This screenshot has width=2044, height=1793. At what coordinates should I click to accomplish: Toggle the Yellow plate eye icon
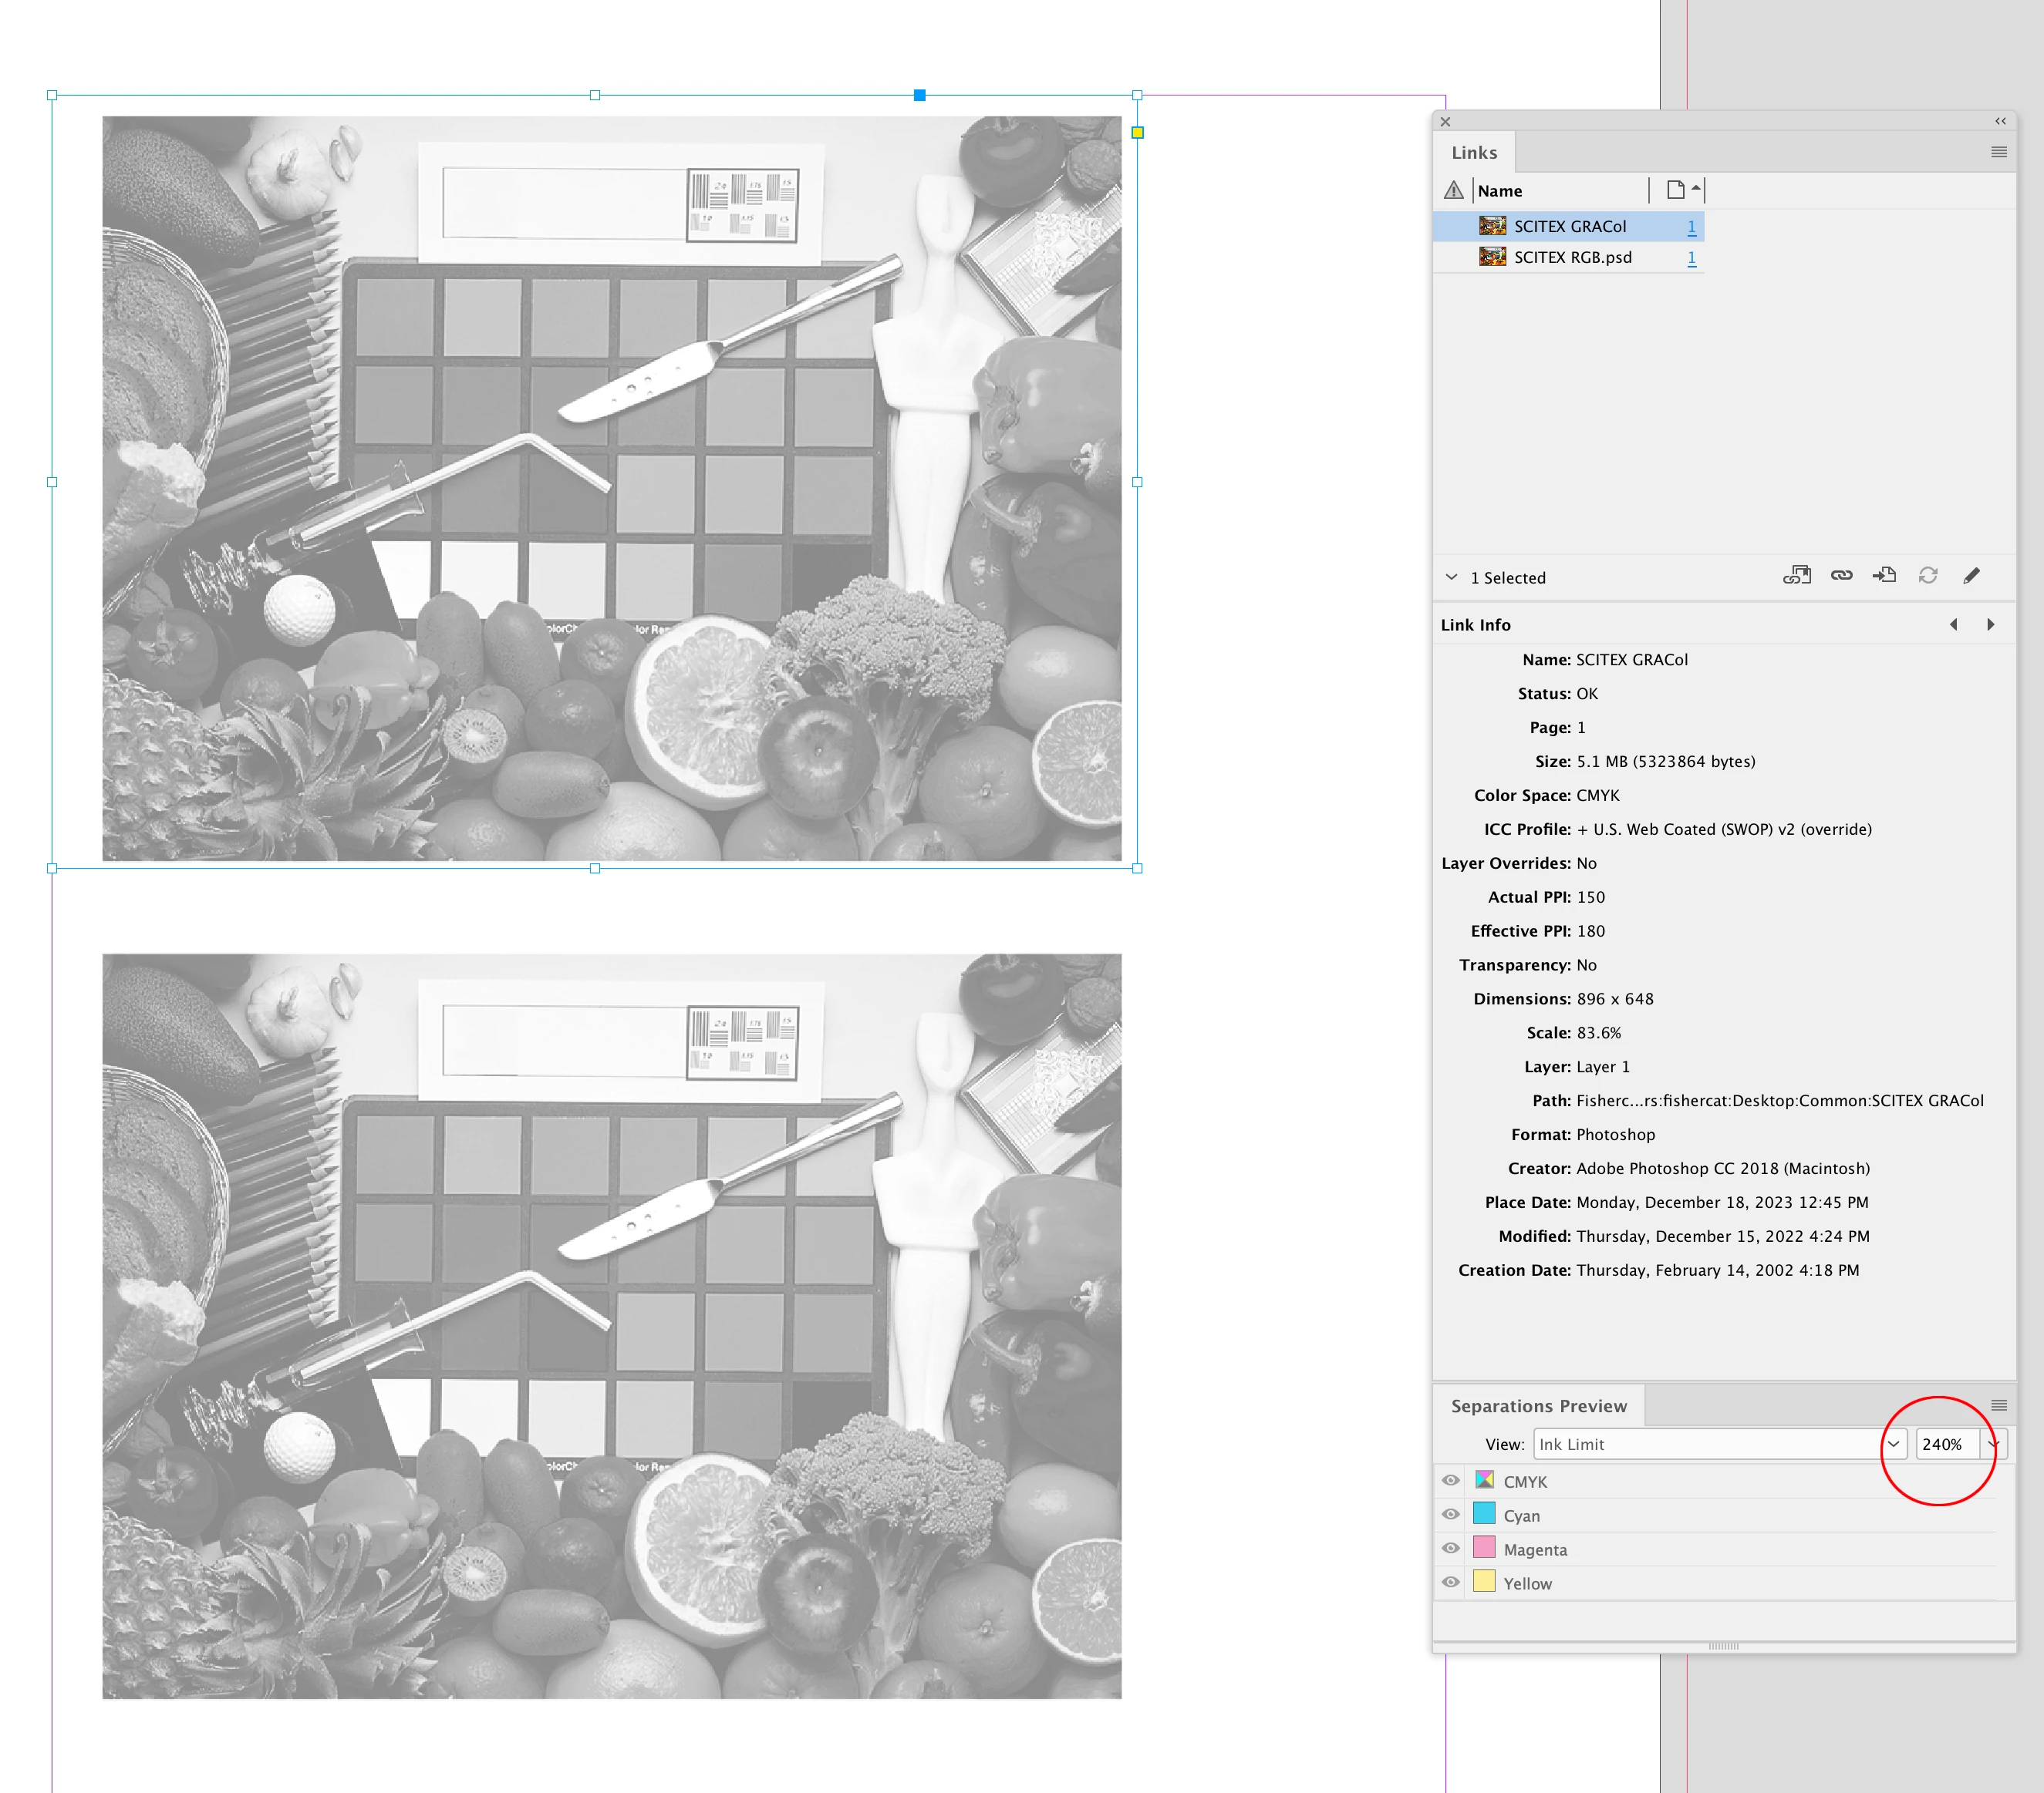click(x=1450, y=1582)
